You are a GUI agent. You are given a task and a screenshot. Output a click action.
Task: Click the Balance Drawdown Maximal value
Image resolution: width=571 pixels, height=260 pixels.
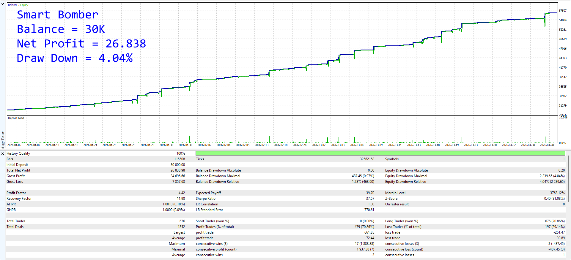coord(363,176)
